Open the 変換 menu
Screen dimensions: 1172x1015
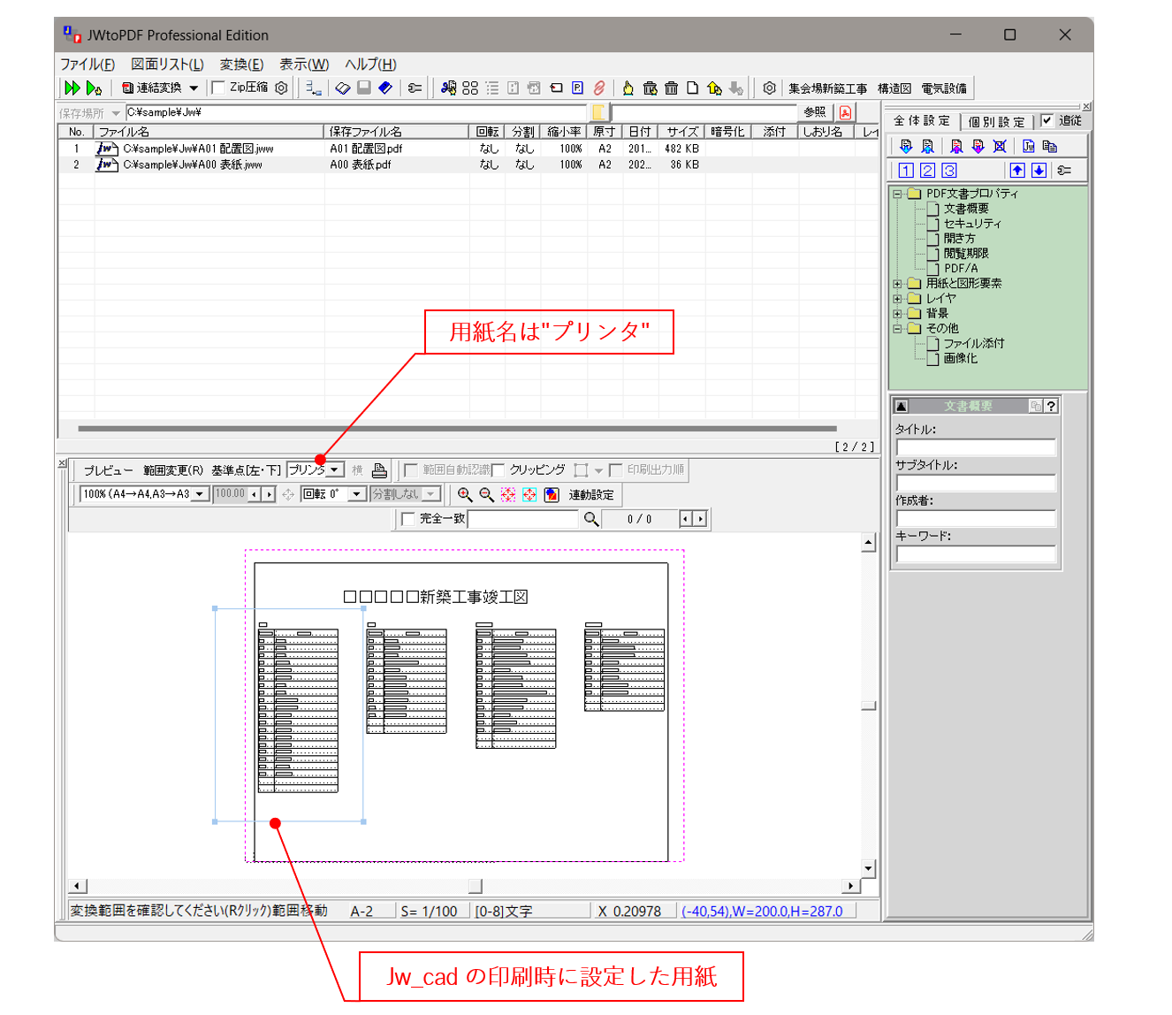tap(240, 64)
